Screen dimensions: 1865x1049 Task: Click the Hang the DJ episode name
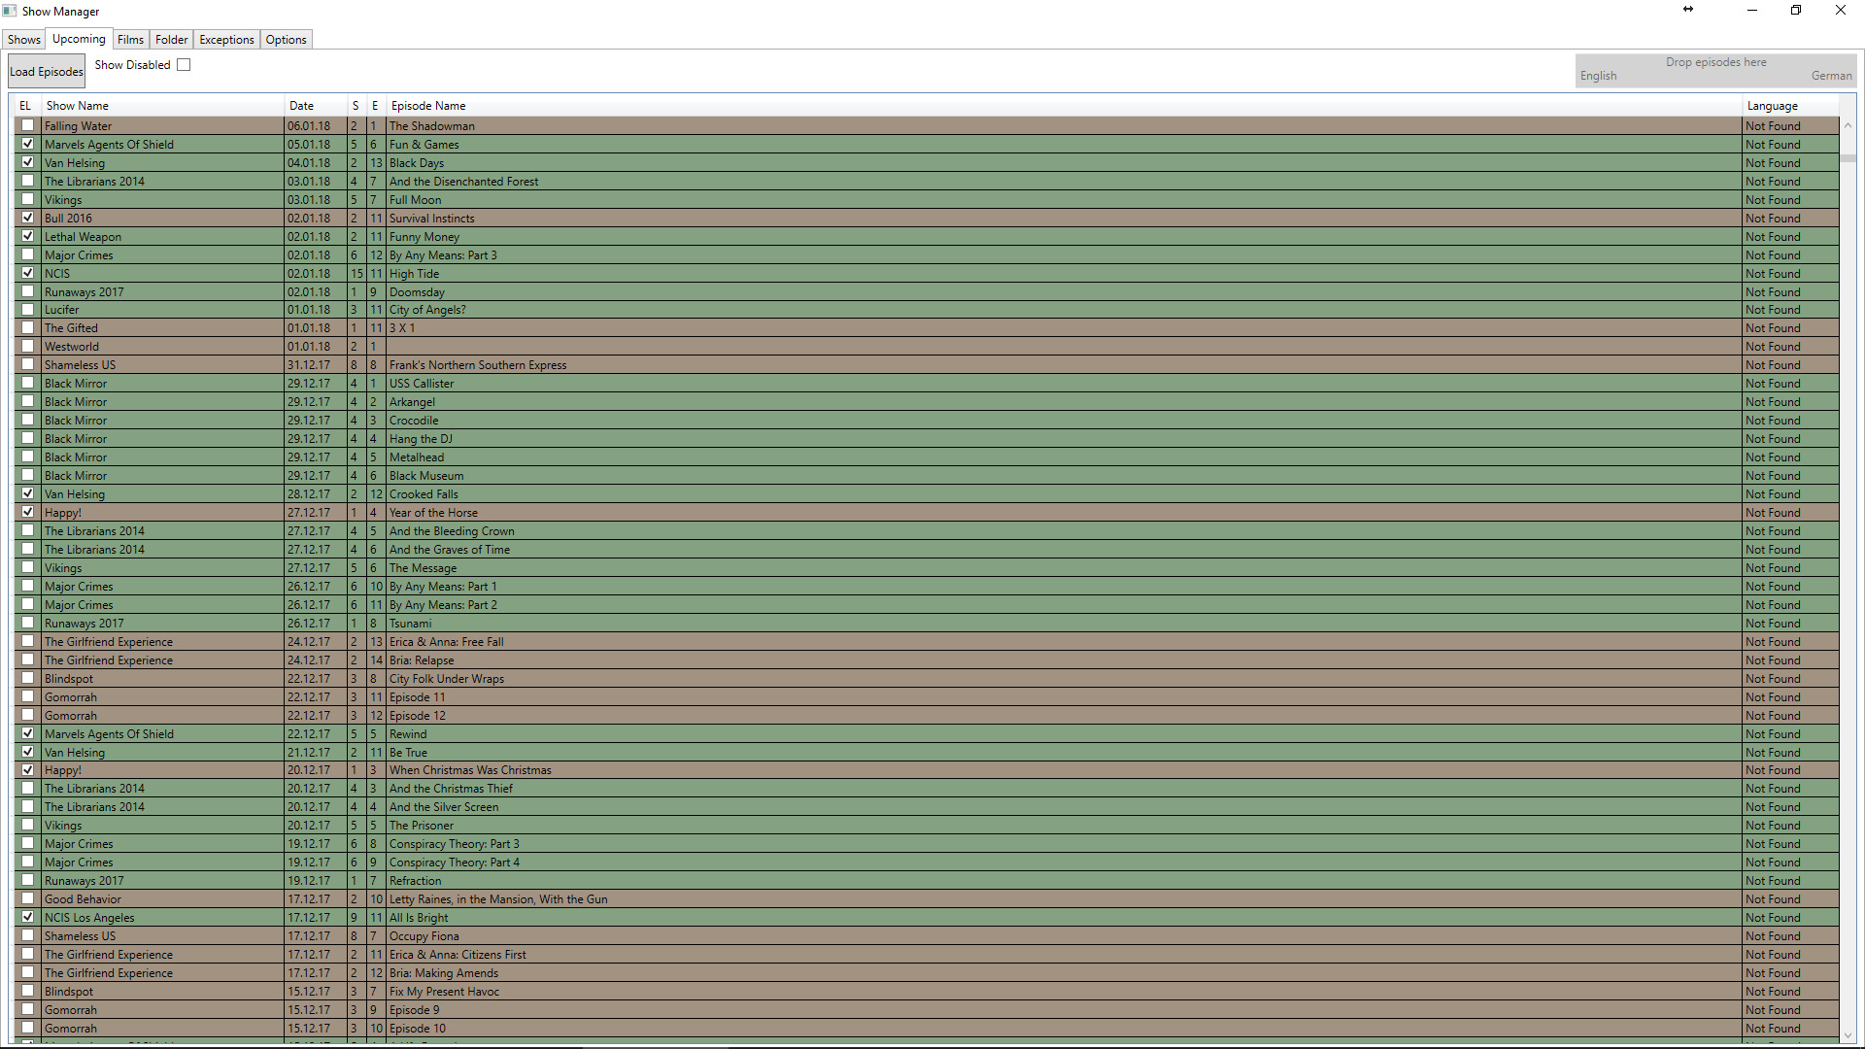click(x=421, y=439)
